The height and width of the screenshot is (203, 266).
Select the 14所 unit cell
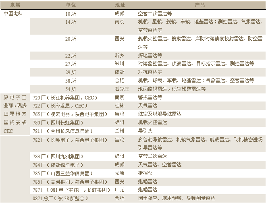click(x=71, y=22)
